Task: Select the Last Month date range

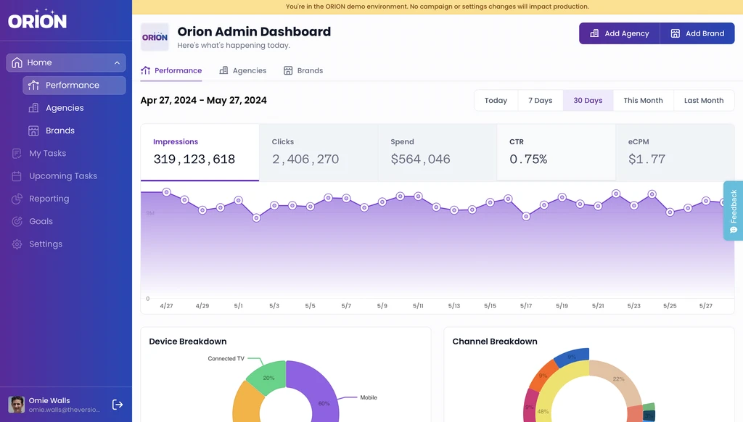Action: 704,100
